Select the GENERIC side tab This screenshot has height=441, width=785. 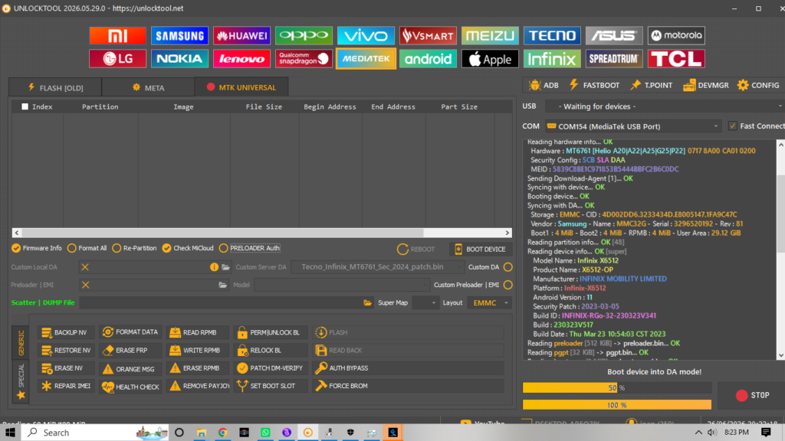(x=21, y=342)
